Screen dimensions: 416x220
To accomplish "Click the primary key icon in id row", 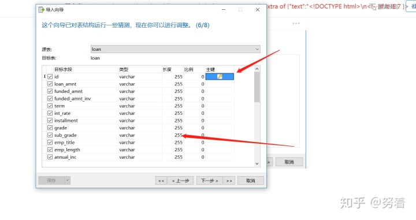I will (220, 77).
